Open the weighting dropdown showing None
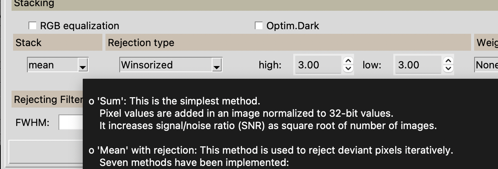The image size is (498, 169). coord(486,65)
